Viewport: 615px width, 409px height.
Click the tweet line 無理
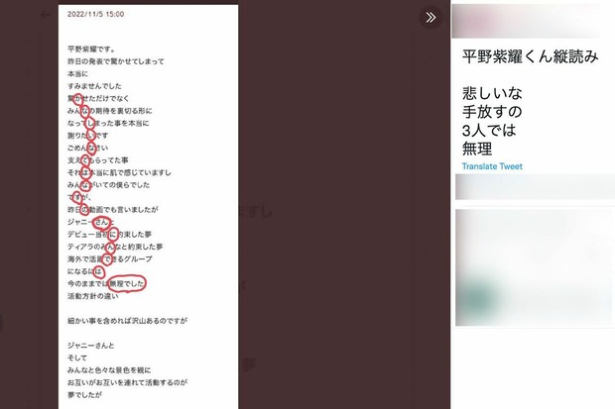point(477,149)
